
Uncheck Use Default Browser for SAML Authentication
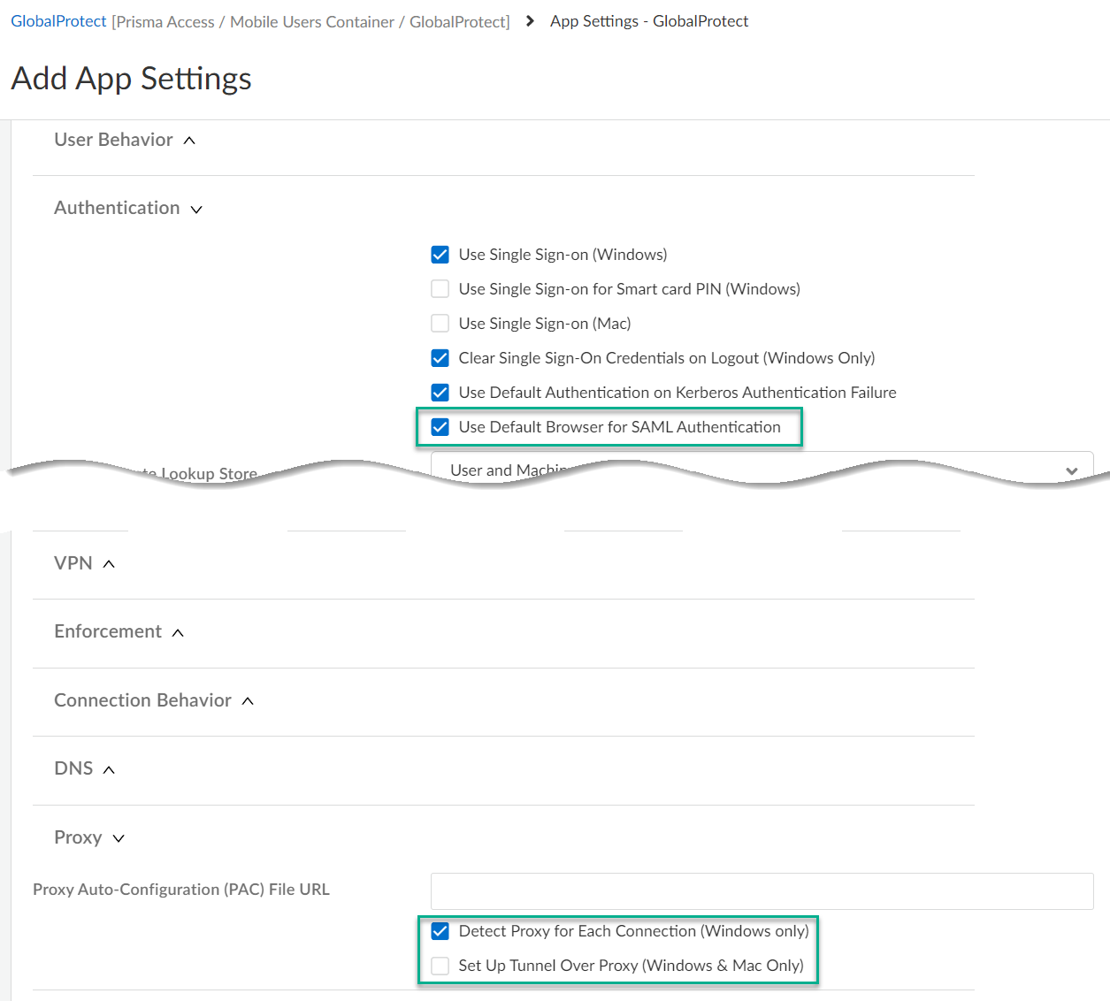coord(440,427)
